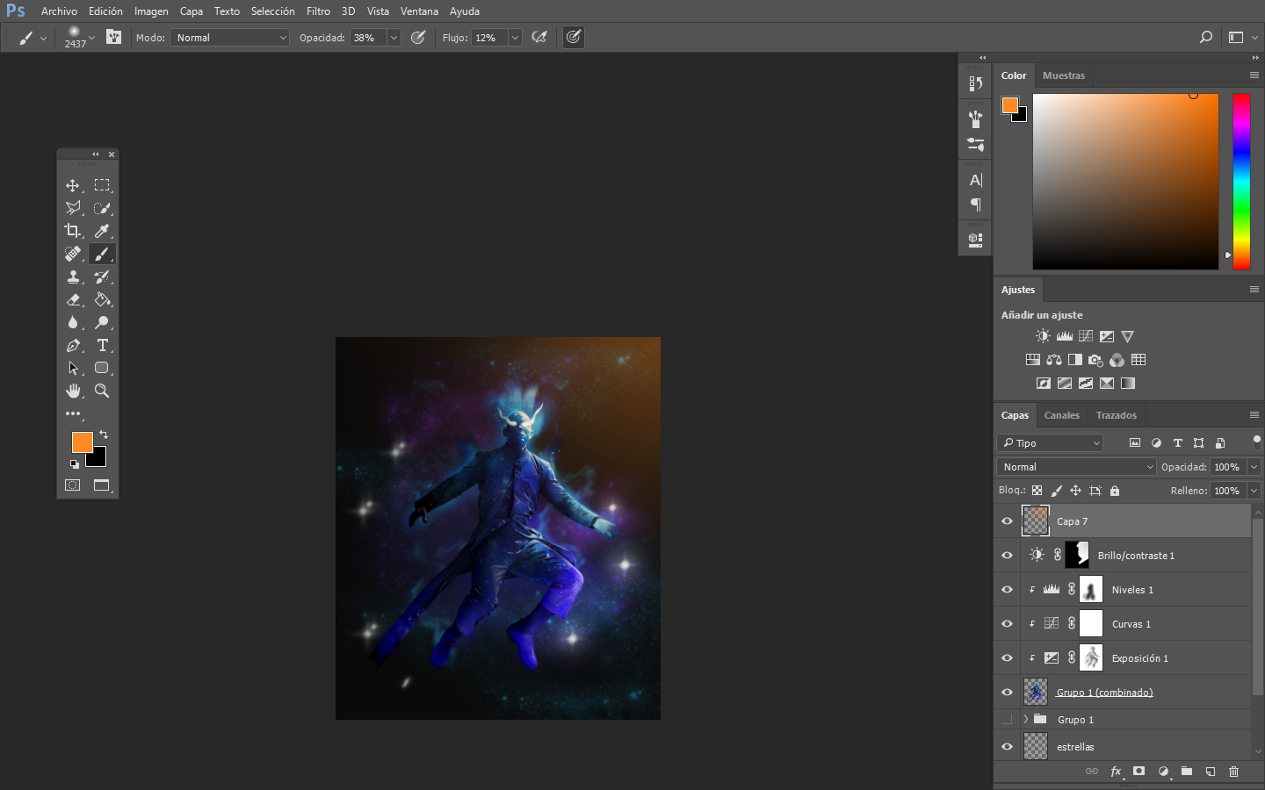The width and height of the screenshot is (1265, 790).
Task: Switch to the Canales tab
Action: point(1061,415)
